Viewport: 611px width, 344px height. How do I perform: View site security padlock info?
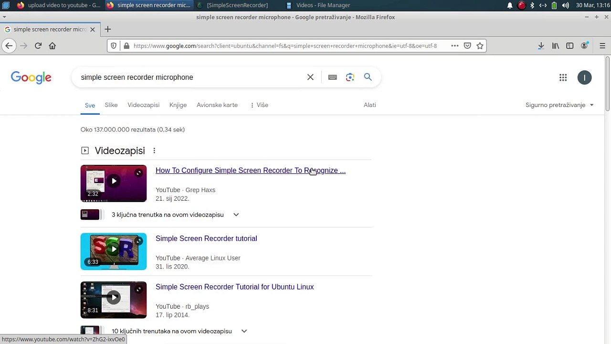(126, 46)
